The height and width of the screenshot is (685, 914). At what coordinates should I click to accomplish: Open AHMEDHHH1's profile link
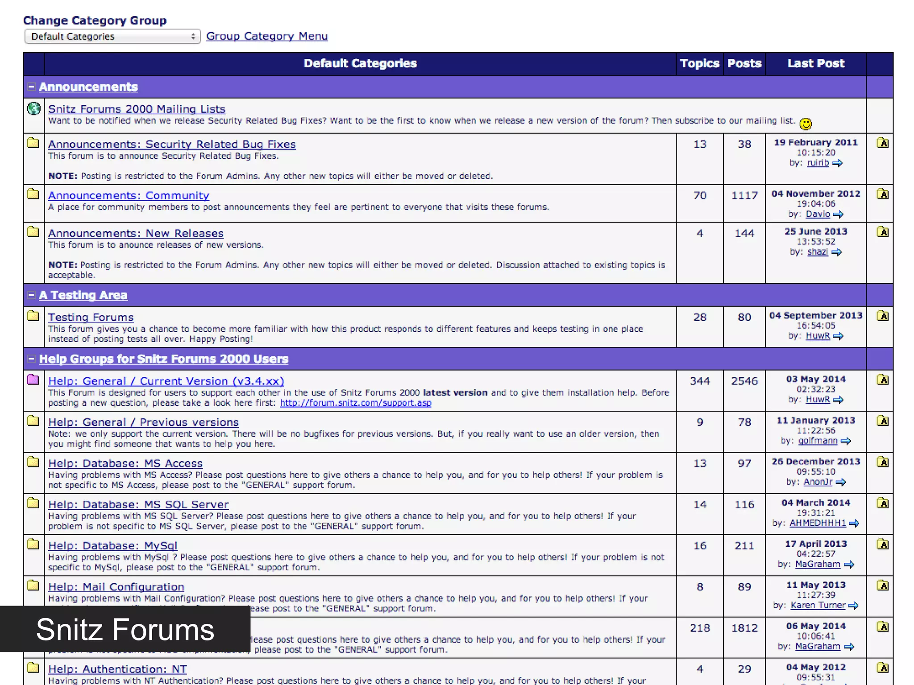pyautogui.click(x=818, y=523)
